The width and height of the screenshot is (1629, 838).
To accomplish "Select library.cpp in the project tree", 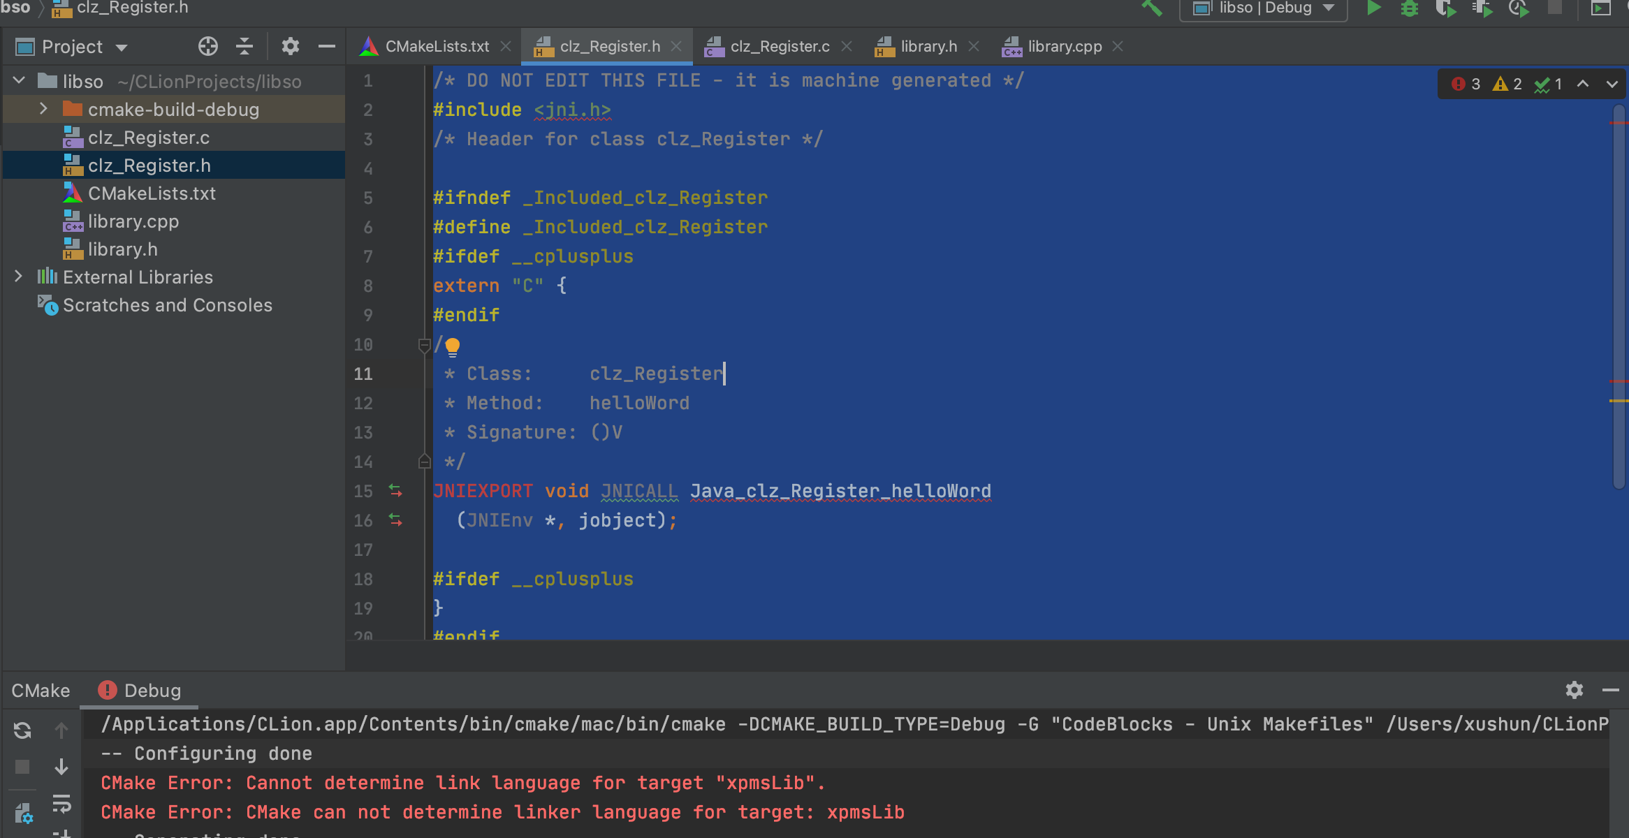I will (133, 221).
